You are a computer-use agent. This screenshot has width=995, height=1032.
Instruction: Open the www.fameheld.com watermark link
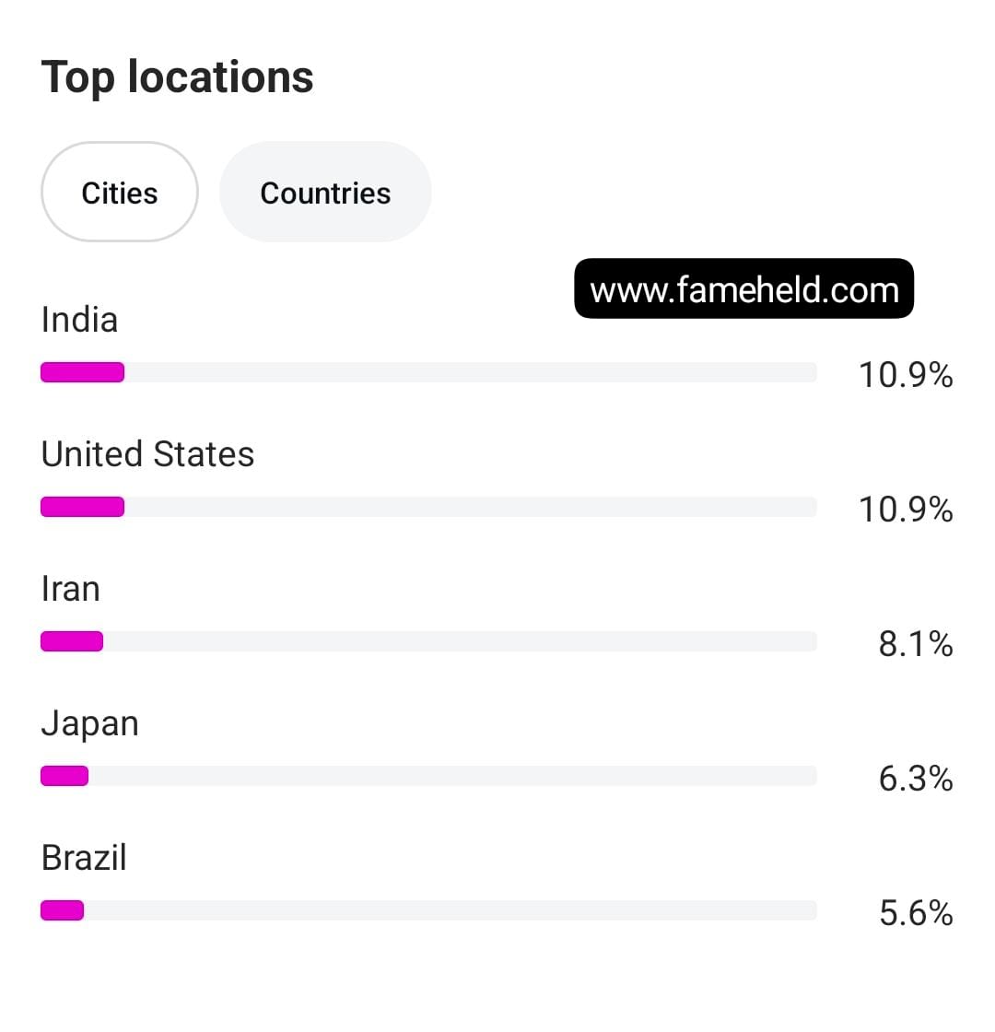pyautogui.click(x=743, y=289)
